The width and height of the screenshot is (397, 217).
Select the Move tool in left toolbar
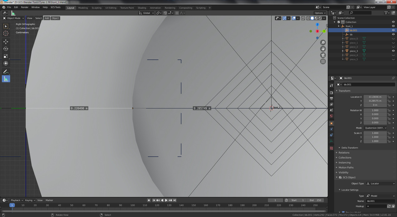[x=6, y=42]
